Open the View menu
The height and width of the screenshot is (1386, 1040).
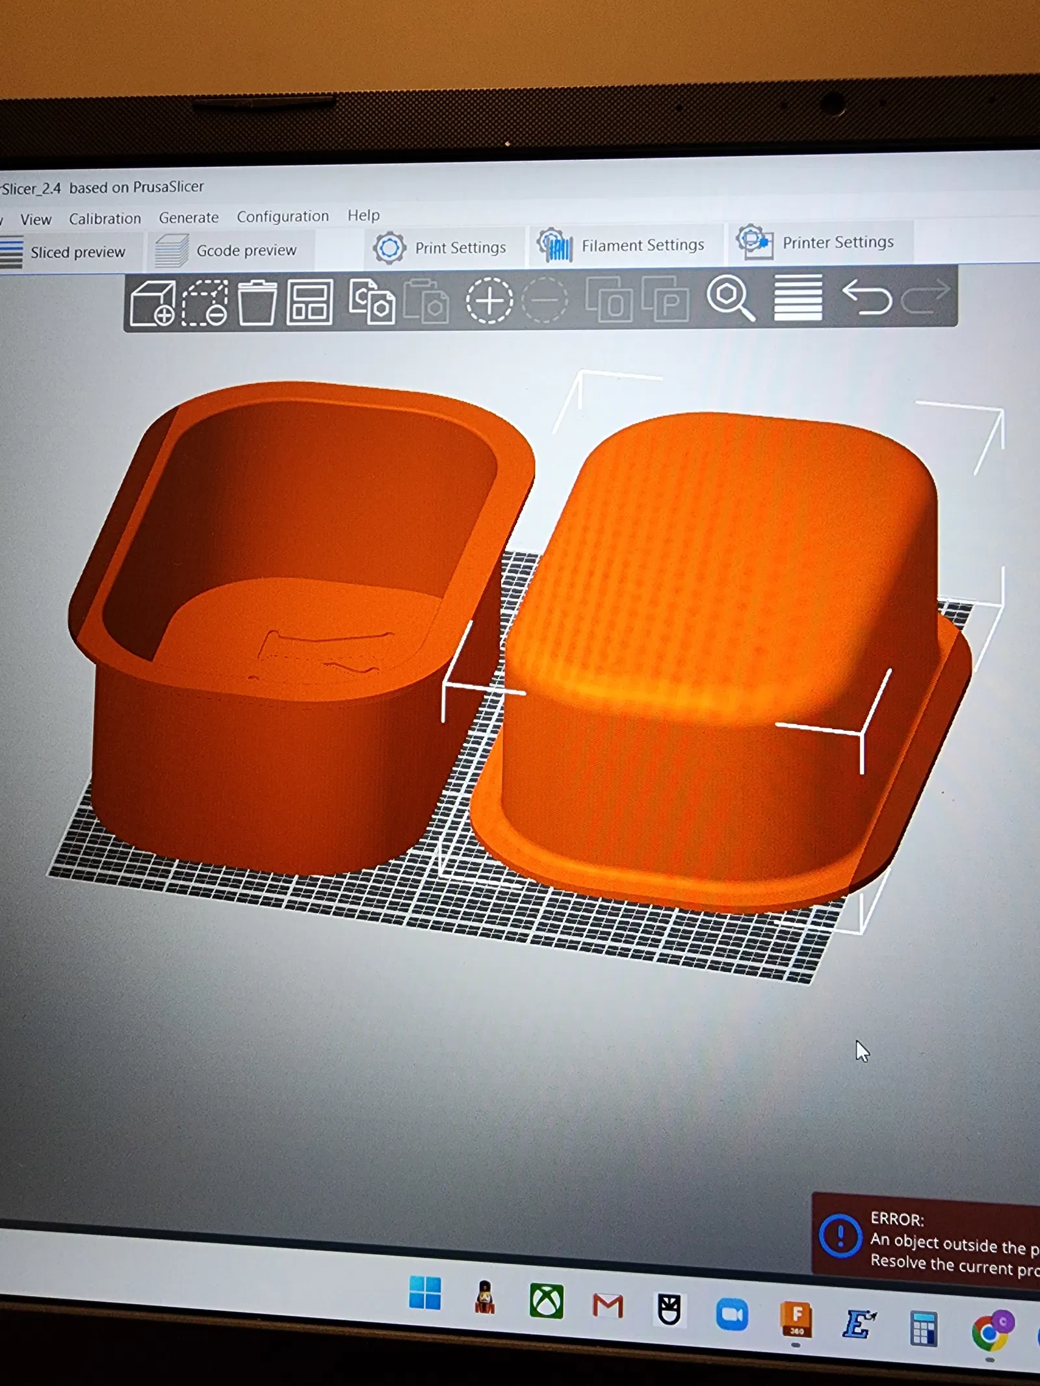tap(36, 220)
